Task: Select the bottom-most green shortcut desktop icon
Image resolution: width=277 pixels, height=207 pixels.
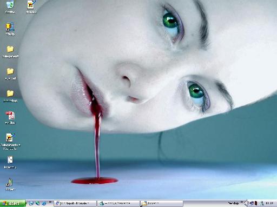Action: [x=10, y=184]
